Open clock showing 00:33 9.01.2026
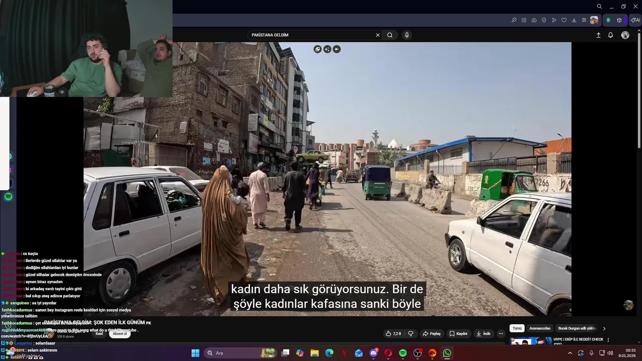 627,353
